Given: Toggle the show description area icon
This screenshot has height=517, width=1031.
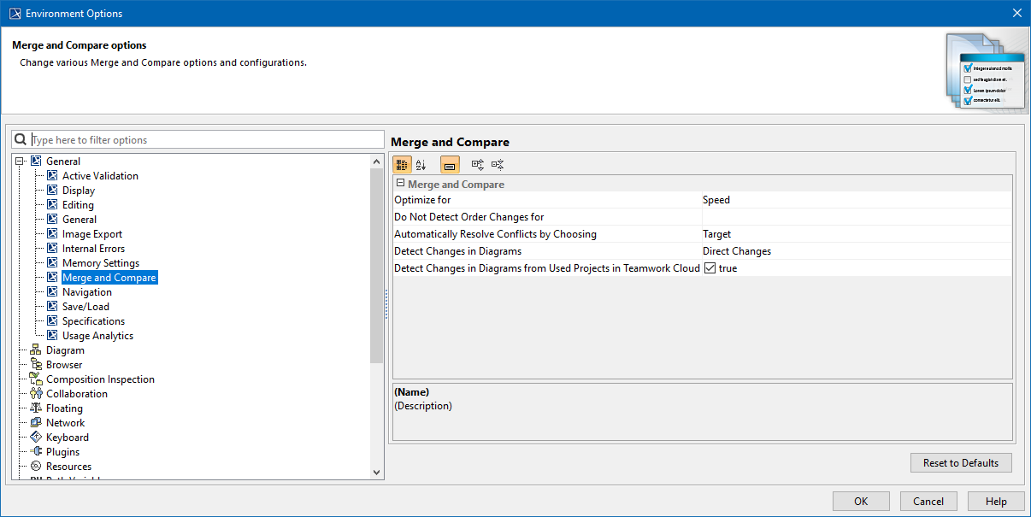Looking at the screenshot, I should tap(450, 165).
